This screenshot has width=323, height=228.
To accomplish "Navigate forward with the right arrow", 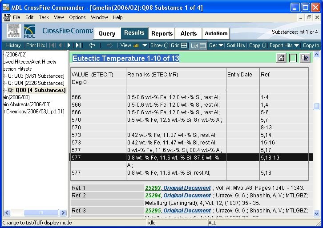I will coord(109,45).
